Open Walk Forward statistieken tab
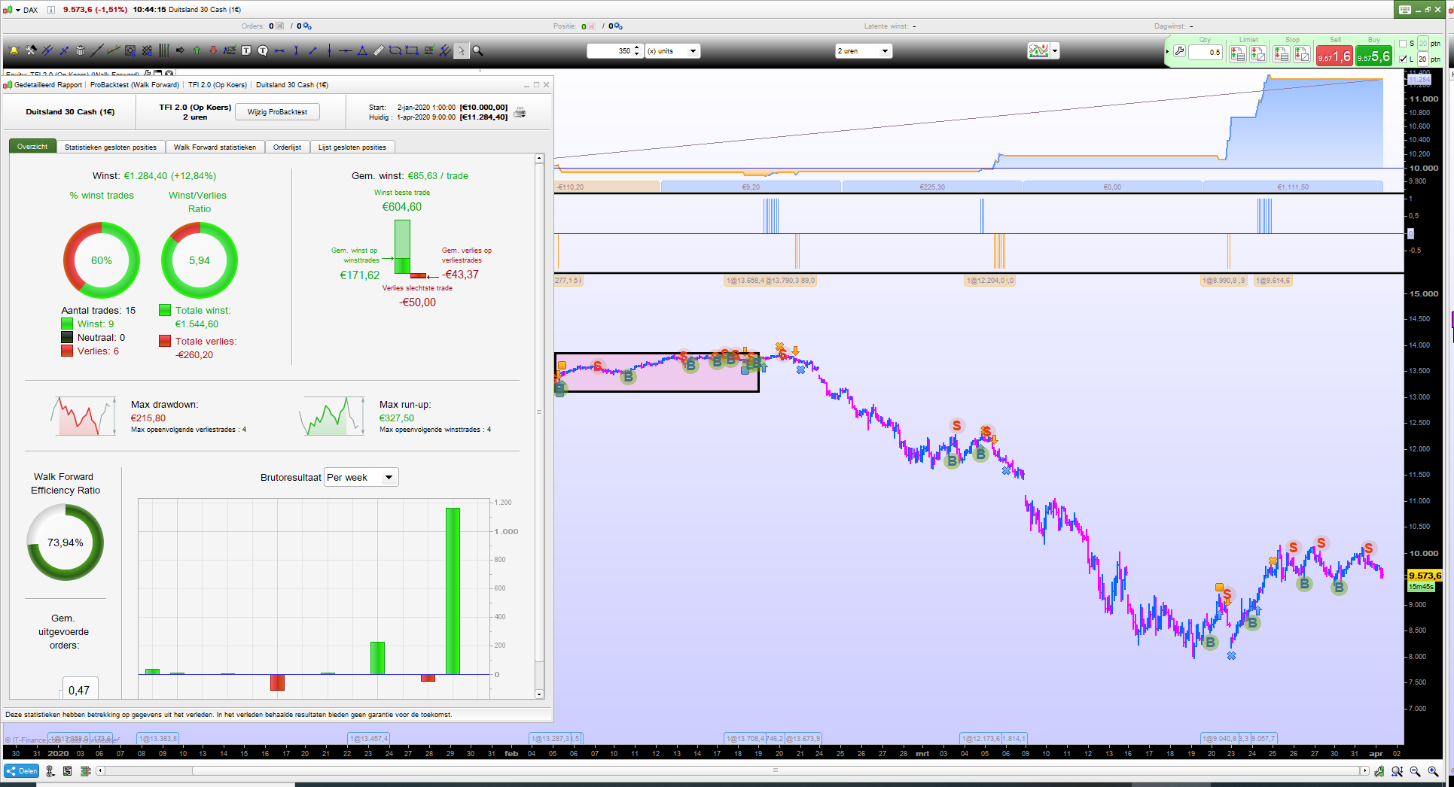 [x=215, y=147]
